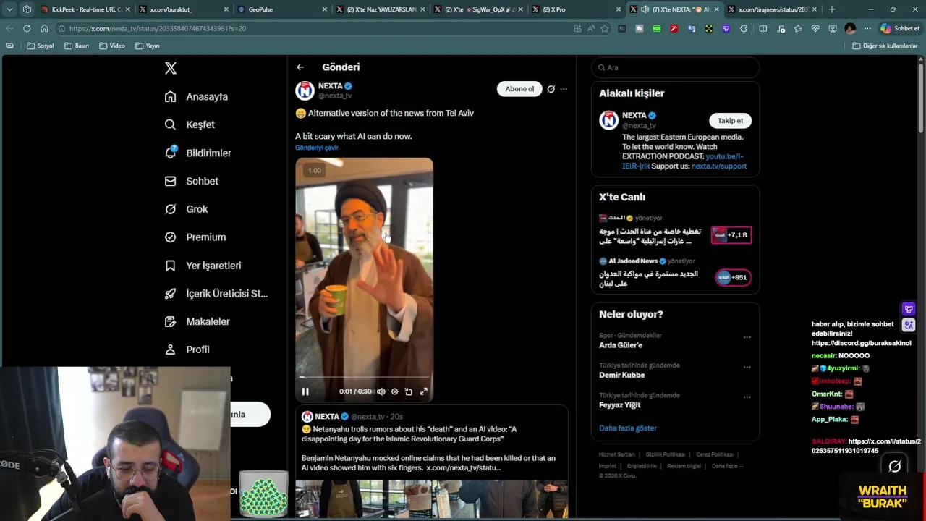Open Bildirimler notifications

click(197, 153)
